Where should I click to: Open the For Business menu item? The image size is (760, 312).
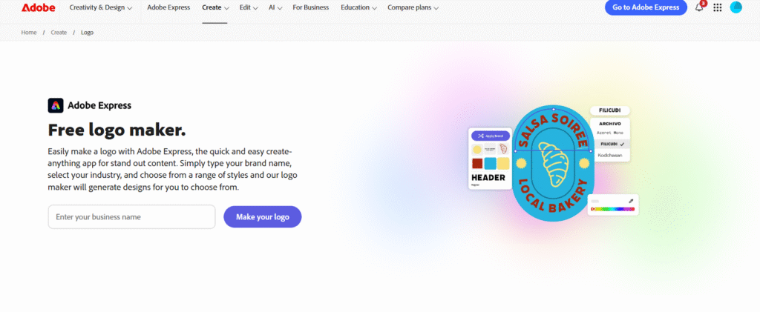click(311, 7)
